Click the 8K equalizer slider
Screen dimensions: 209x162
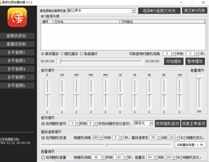pos(164,93)
